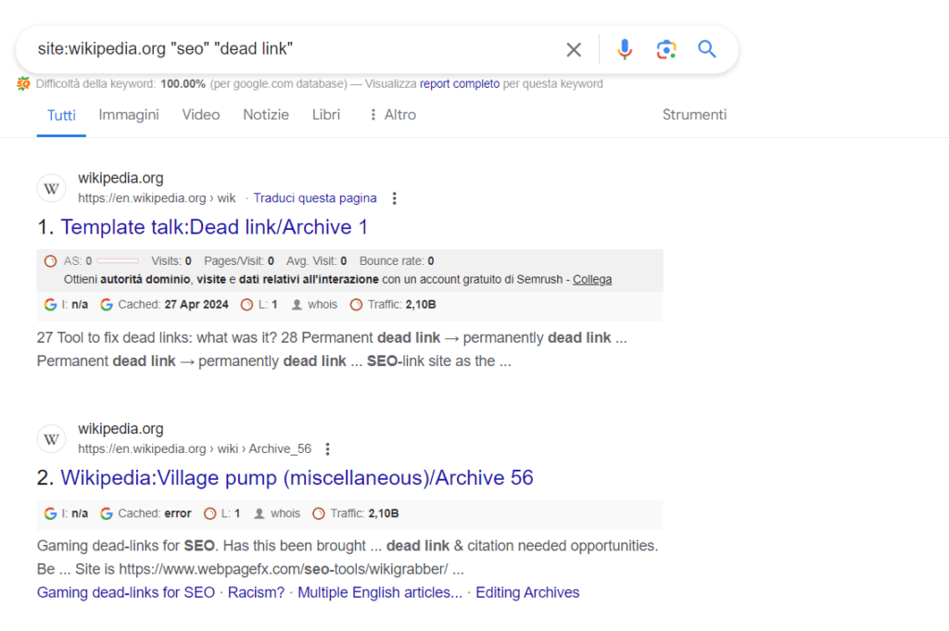This screenshot has width=949, height=631.
Task: Start voice search with microphone icon
Action: [x=625, y=49]
